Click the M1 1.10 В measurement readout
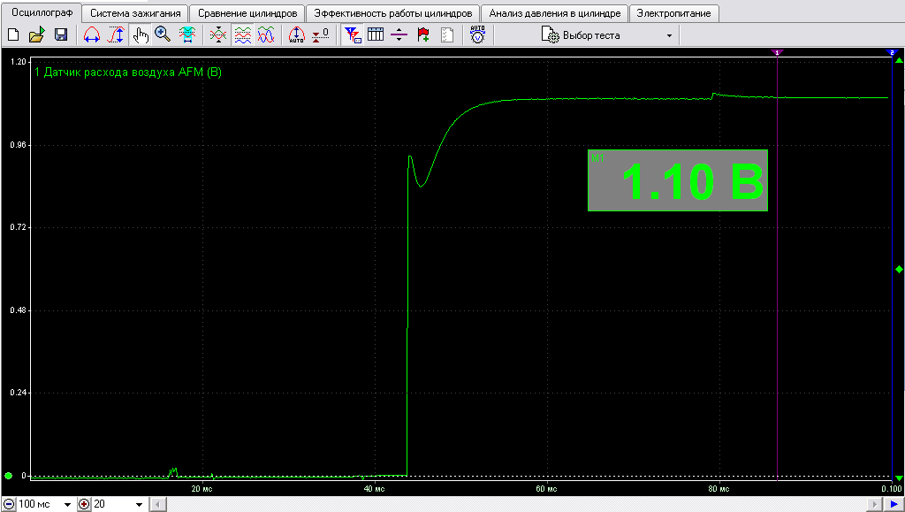Viewport: 905px width, 512px height. click(x=678, y=180)
